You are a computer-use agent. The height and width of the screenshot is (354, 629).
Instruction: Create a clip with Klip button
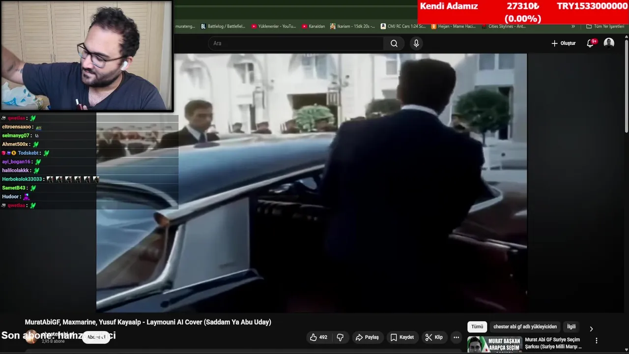pyautogui.click(x=434, y=337)
